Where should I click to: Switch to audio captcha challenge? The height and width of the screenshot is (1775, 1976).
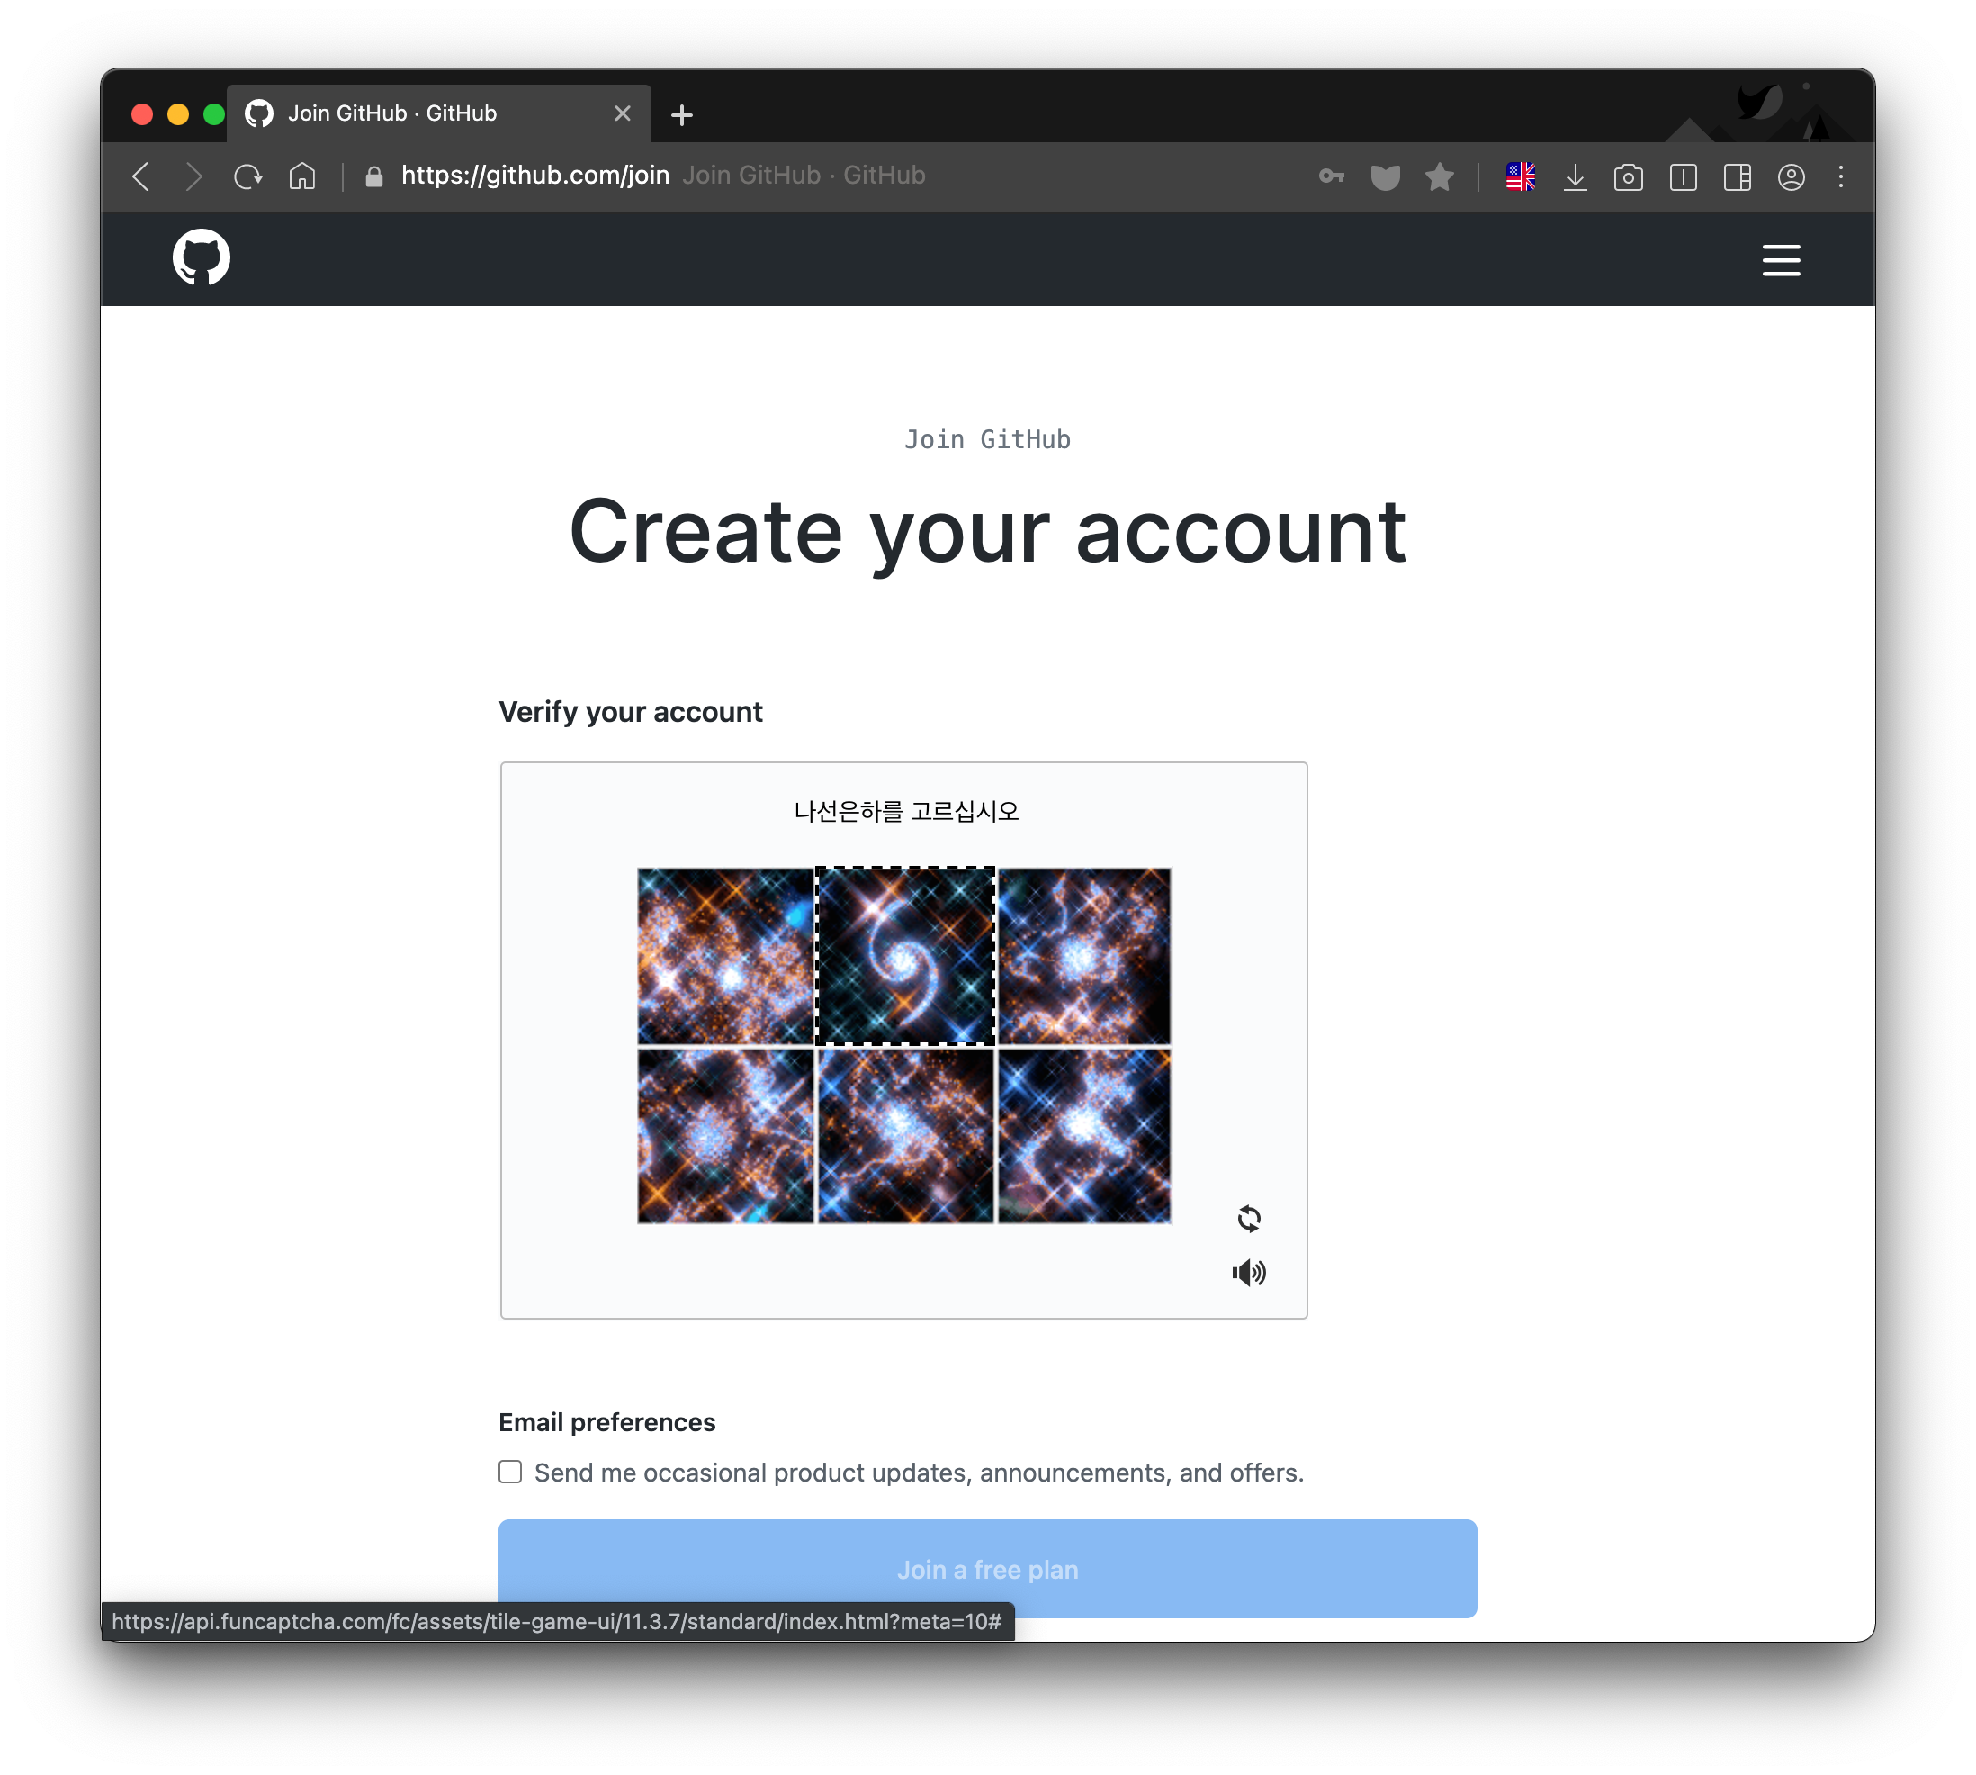(x=1249, y=1272)
